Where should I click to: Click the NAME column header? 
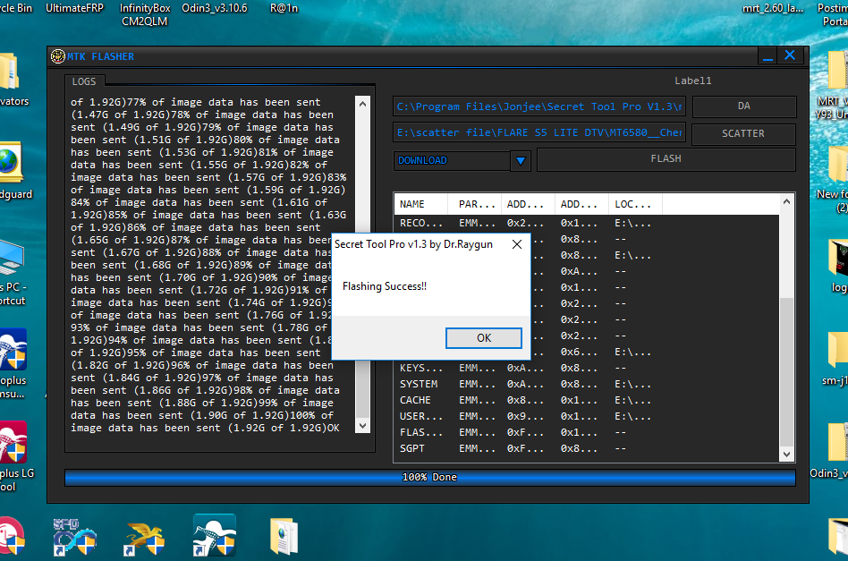coord(420,204)
